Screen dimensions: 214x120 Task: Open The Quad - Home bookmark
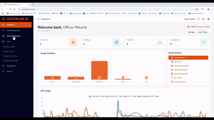13,13
